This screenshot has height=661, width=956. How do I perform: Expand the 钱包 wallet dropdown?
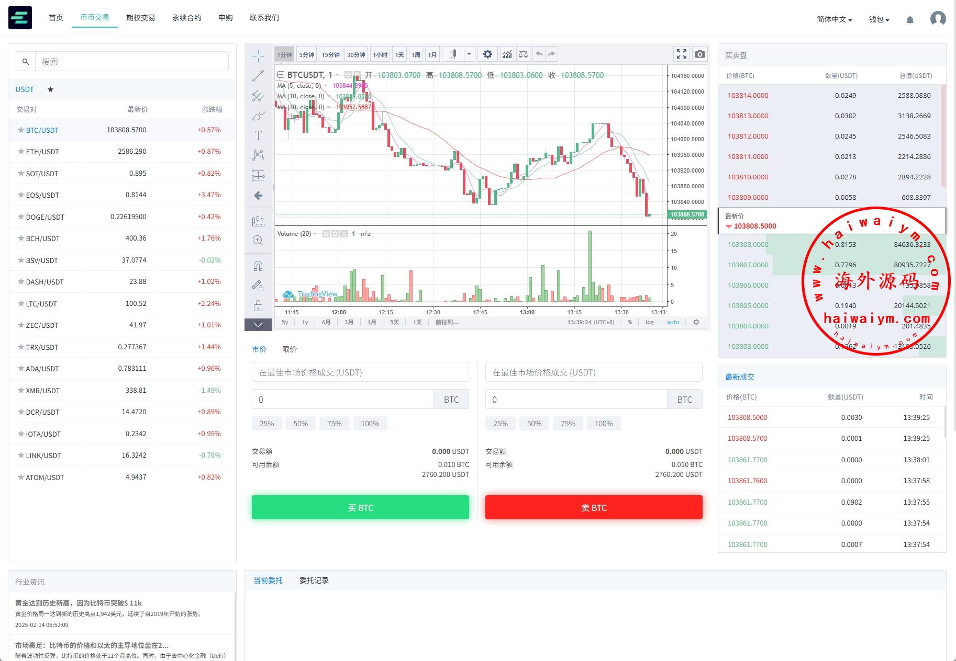[x=879, y=19]
